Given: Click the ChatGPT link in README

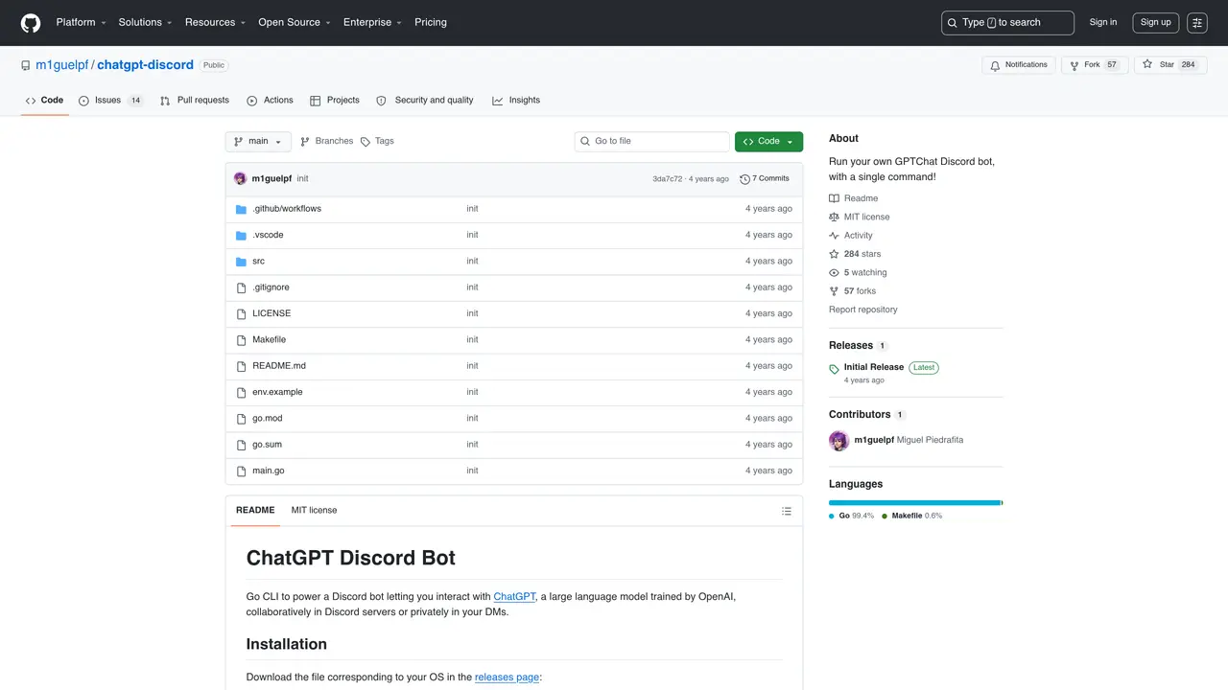Looking at the screenshot, I should [514, 597].
